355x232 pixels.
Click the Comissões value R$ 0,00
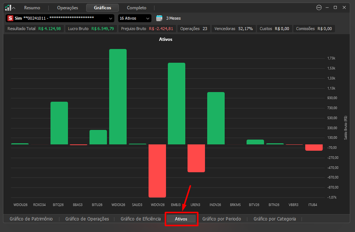point(325,29)
